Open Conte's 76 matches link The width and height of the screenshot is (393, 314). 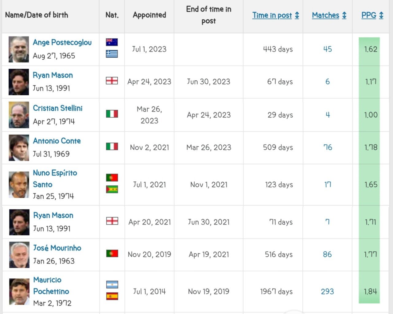(328, 147)
